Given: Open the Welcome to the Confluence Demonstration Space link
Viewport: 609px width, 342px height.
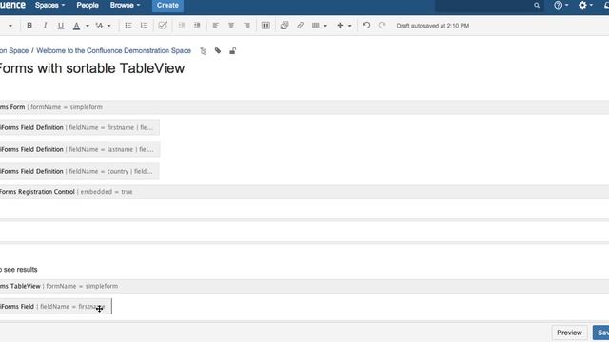Looking at the screenshot, I should click(x=114, y=50).
